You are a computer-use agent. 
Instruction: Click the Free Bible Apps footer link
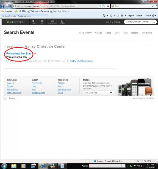pyautogui.click(x=64, y=90)
